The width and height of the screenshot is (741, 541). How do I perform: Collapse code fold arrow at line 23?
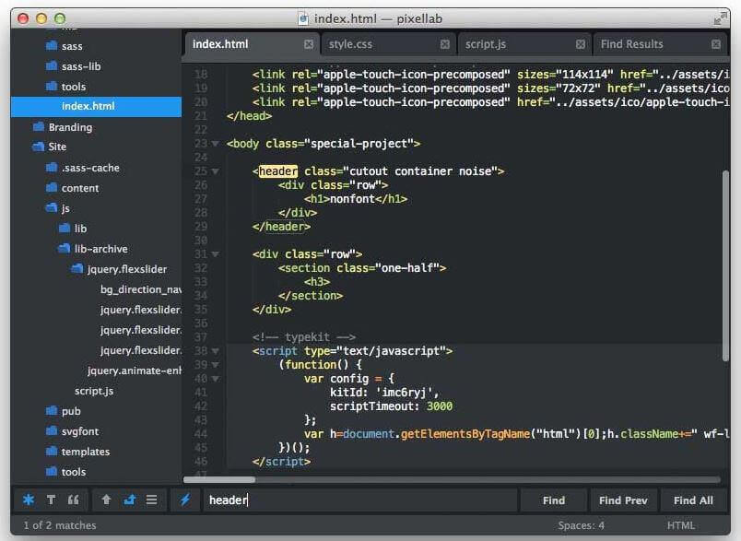tap(215, 144)
